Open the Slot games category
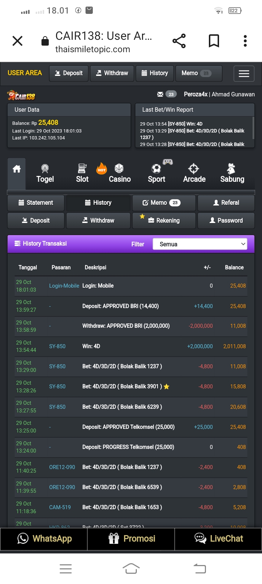Screen dimensions: 262x584 pos(82,173)
